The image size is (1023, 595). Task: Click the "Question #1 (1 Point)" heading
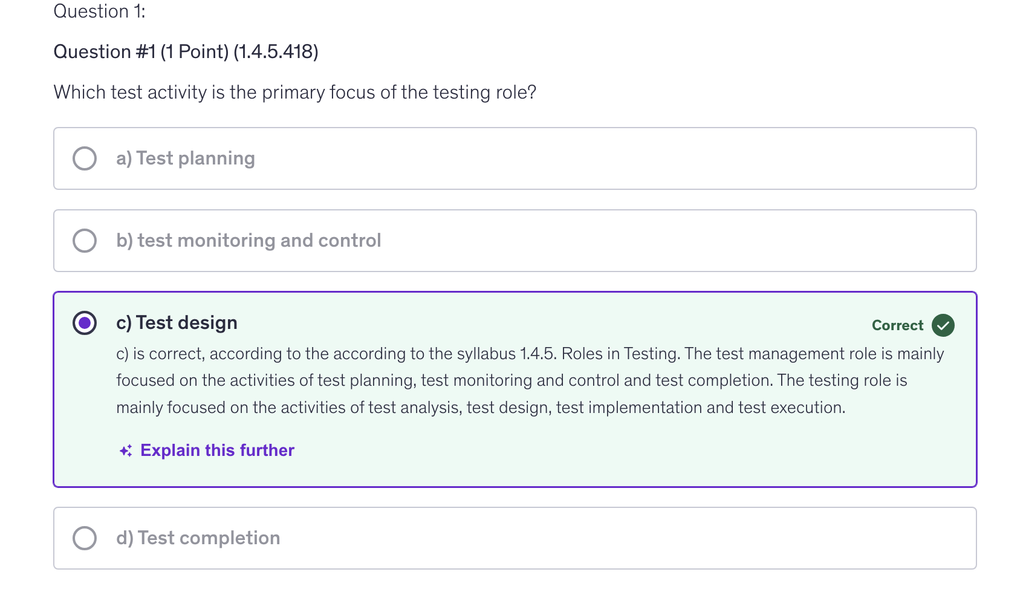[x=186, y=52]
